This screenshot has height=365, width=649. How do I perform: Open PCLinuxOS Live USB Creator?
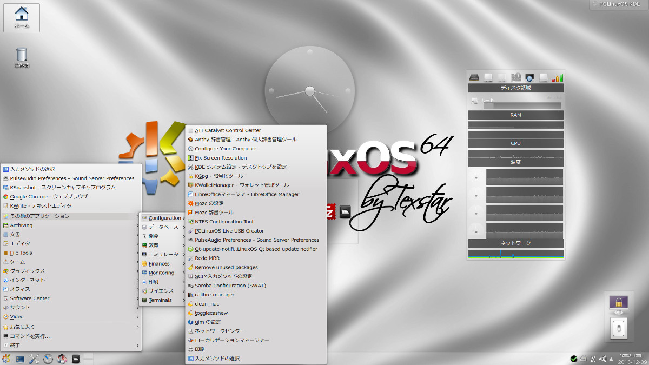(256, 231)
